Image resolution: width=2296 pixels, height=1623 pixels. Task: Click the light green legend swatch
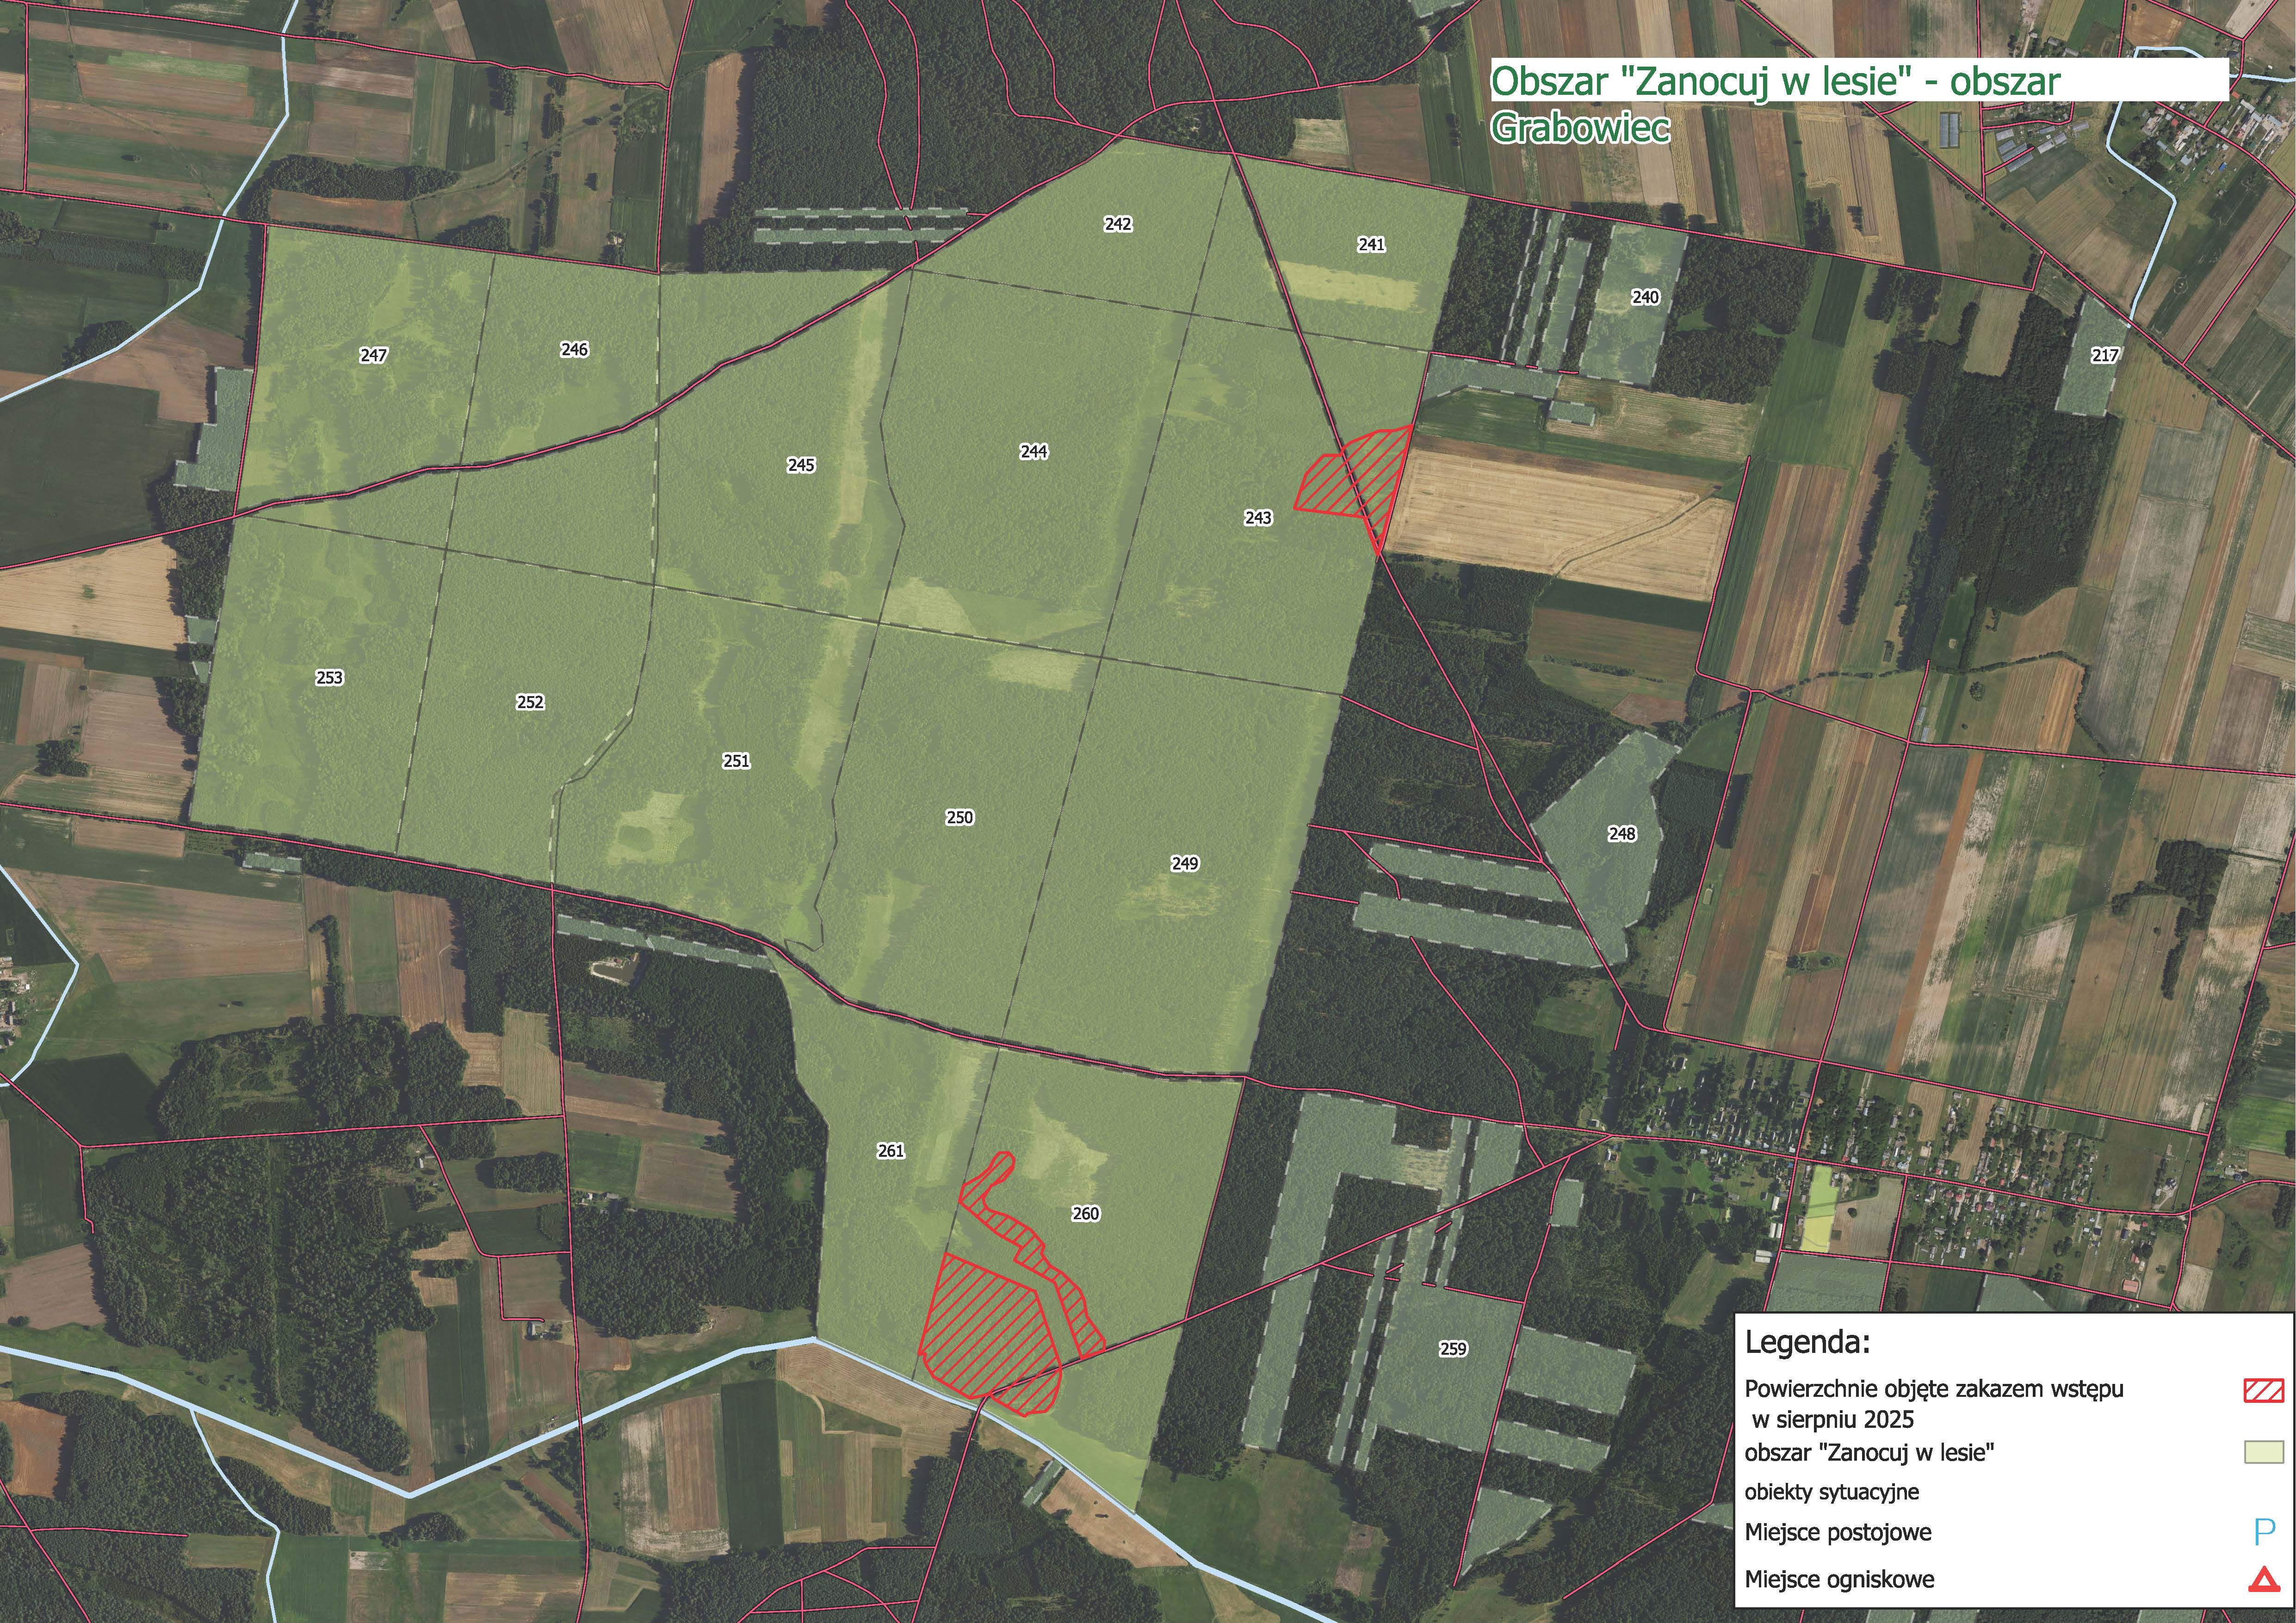click(2264, 1453)
